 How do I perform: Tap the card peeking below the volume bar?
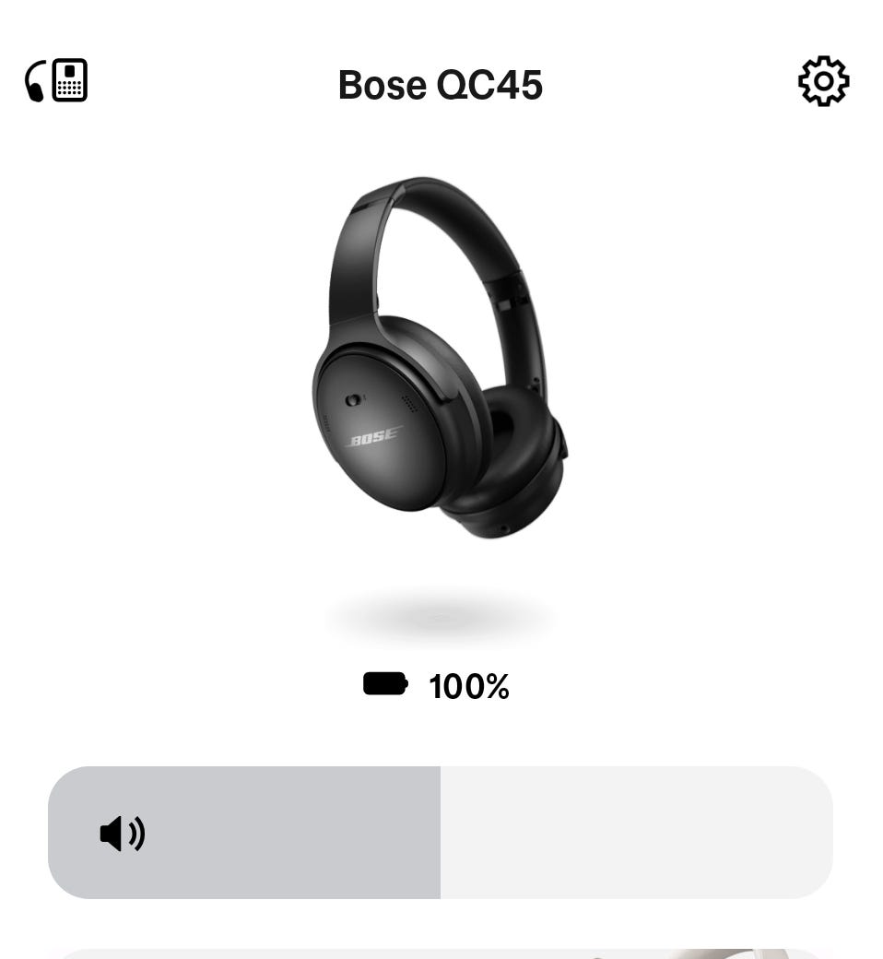[441, 954]
